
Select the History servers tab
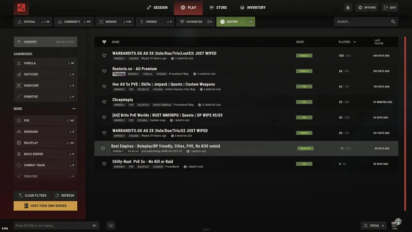click(236, 22)
